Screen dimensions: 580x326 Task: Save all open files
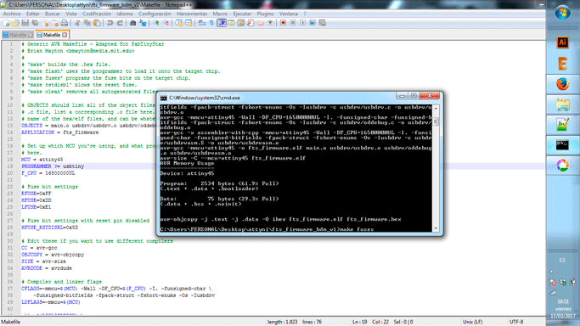click(35, 23)
